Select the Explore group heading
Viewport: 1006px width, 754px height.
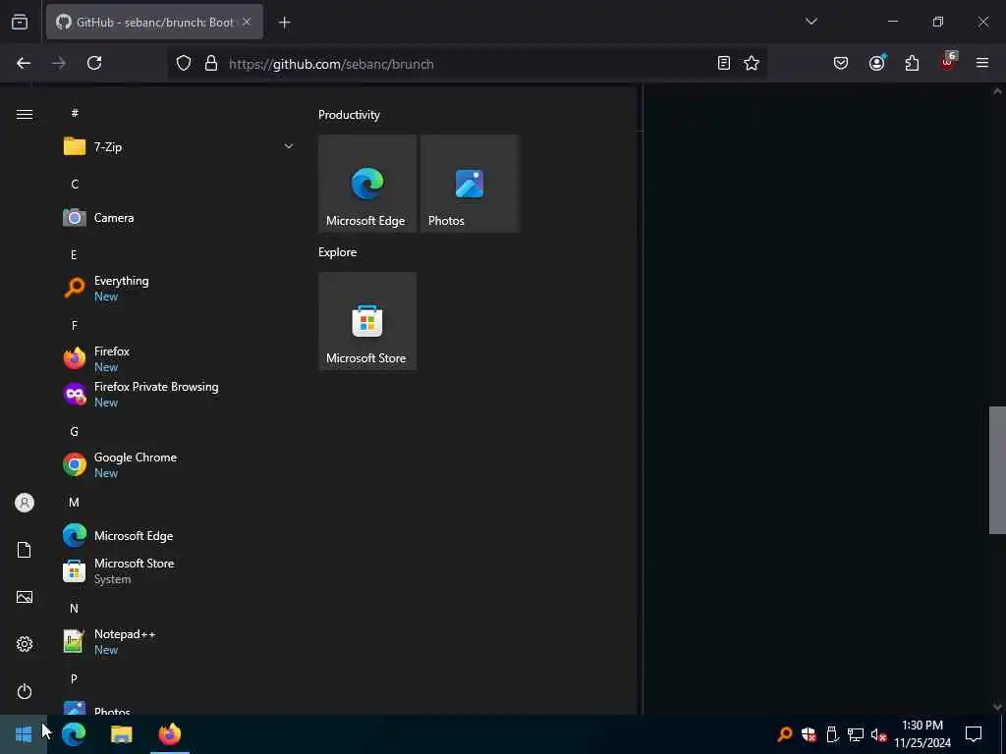[x=338, y=252]
